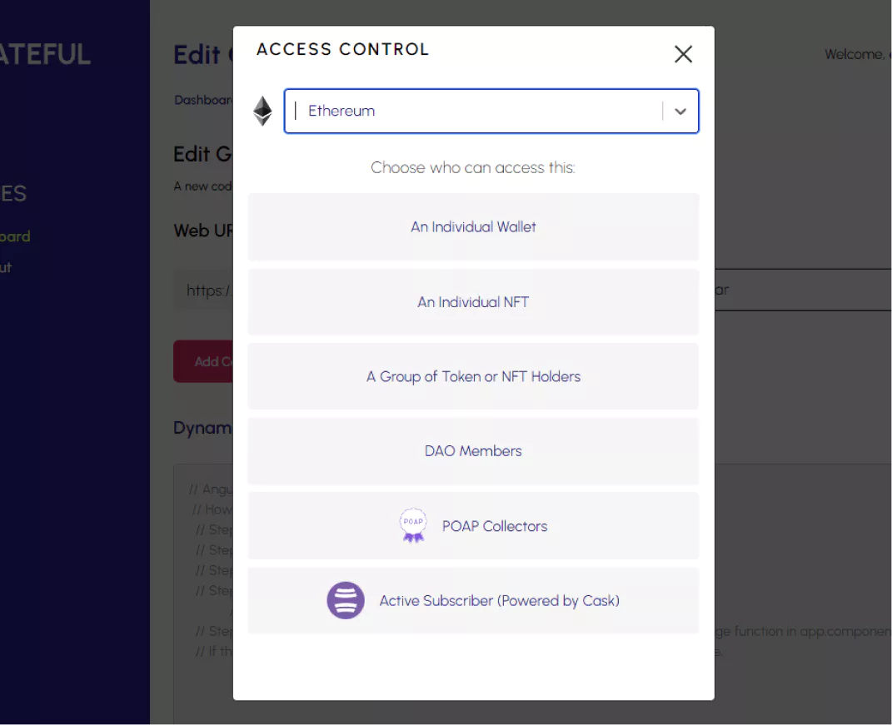Click the Ethereum diamond logo icon

click(x=262, y=111)
